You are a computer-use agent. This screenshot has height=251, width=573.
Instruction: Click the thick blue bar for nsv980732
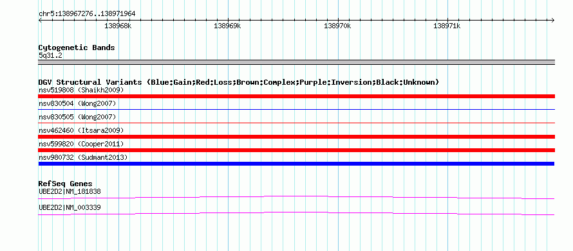(296, 164)
